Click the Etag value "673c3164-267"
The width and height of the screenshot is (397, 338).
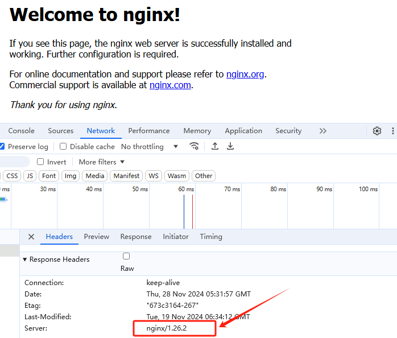click(172, 306)
